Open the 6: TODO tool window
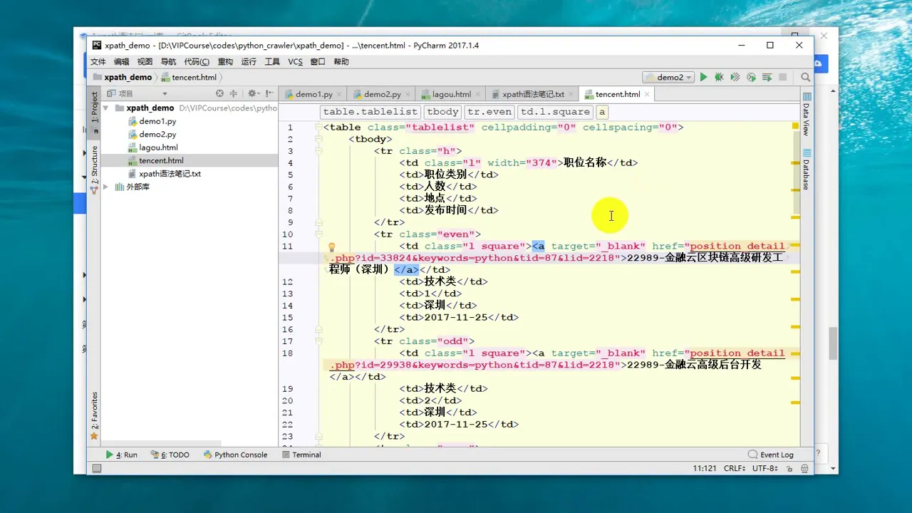912x513 pixels. (170, 455)
